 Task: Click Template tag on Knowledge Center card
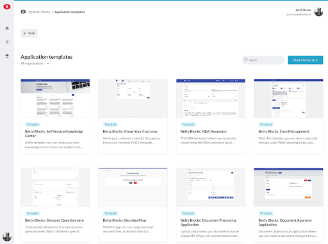(33, 124)
